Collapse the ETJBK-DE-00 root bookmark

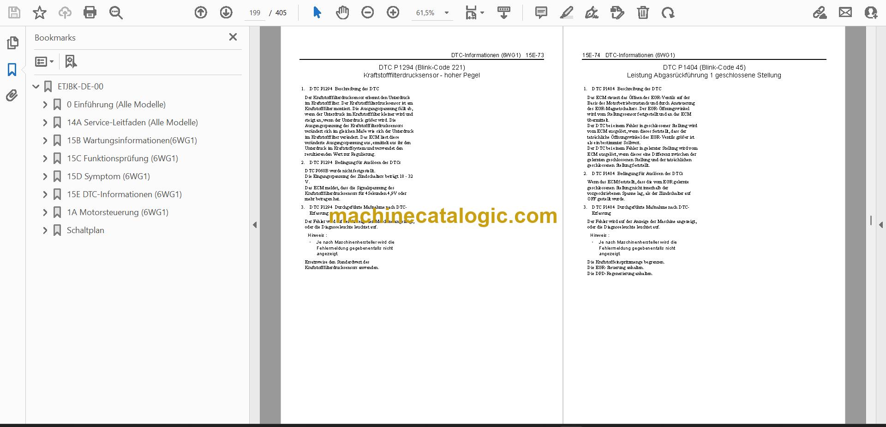pos(36,87)
